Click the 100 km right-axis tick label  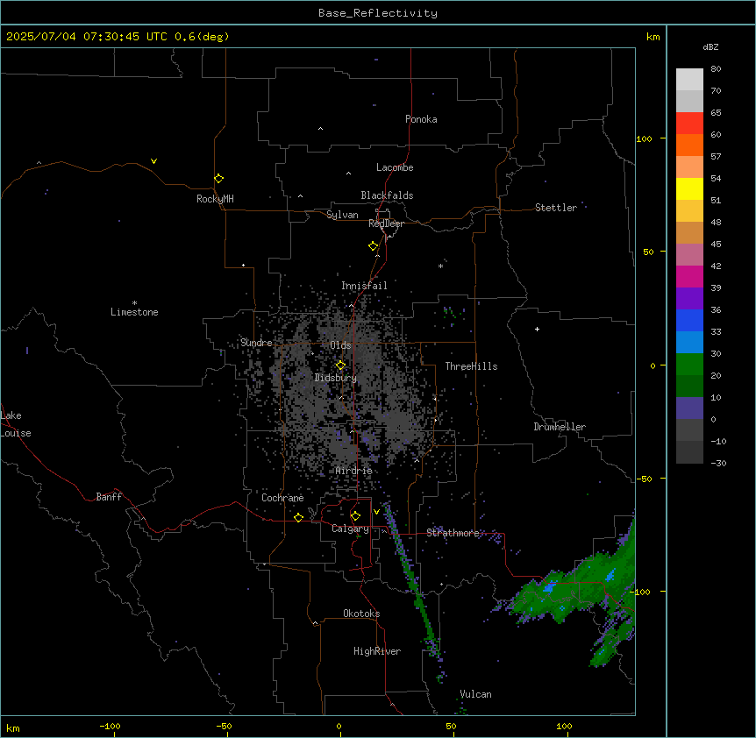pyautogui.click(x=644, y=138)
